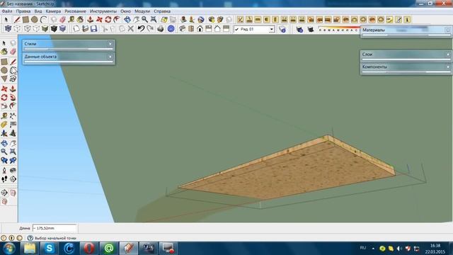Enable Monochrome face style cube
This screenshot has height=255, width=453.
(63, 28)
